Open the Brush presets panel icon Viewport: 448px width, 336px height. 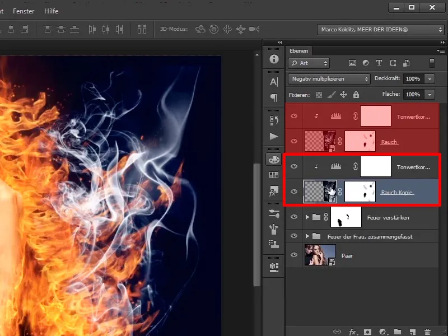coord(274,213)
